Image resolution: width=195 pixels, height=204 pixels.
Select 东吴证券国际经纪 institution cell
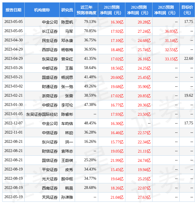tap(42, 114)
